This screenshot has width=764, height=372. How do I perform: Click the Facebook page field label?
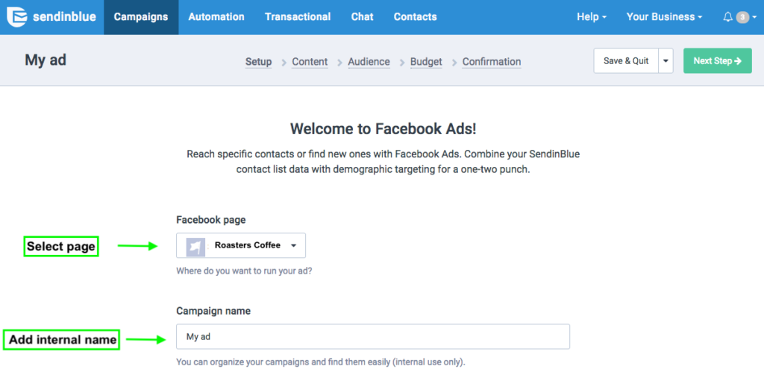coord(211,220)
